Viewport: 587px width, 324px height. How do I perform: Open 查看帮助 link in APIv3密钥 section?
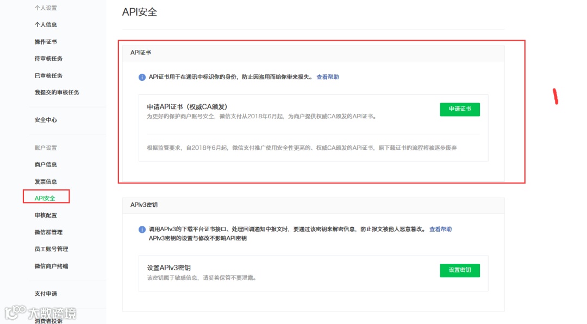click(440, 229)
